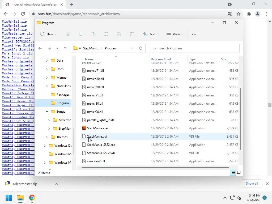Sort files by Type column header
Screen dimensions: 272x204
[192, 59]
